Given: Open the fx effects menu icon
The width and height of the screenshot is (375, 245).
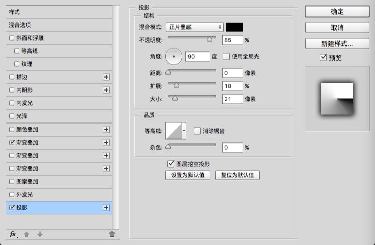Looking at the screenshot, I should 13,234.
